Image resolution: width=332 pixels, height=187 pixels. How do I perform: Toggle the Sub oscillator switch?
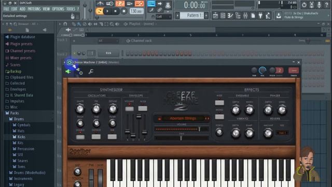click(112, 137)
